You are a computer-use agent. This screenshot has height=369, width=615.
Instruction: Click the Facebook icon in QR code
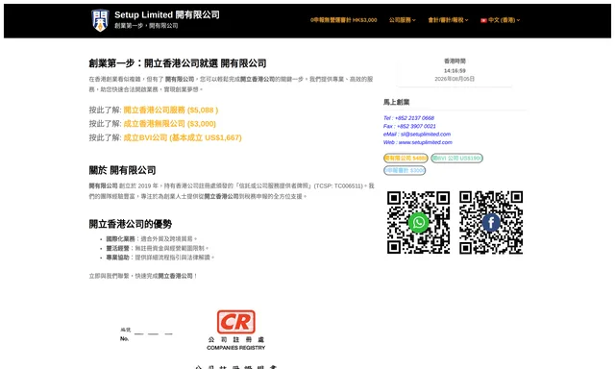point(491,222)
